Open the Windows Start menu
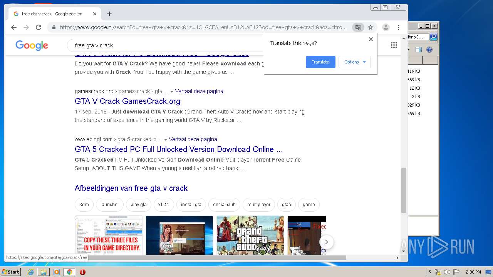 click(10, 272)
